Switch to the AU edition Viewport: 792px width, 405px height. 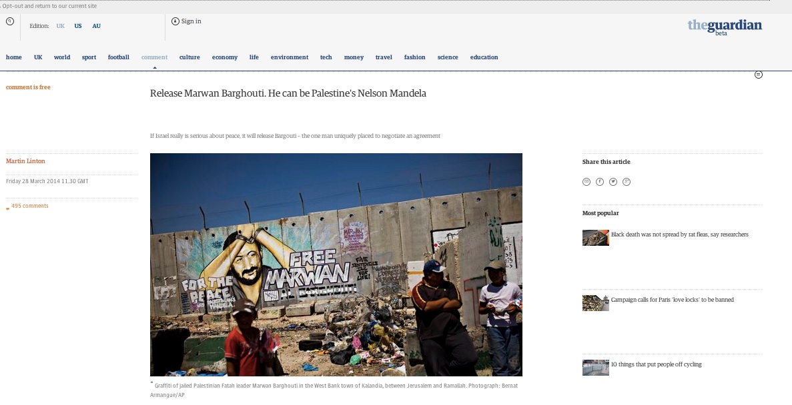tap(97, 26)
